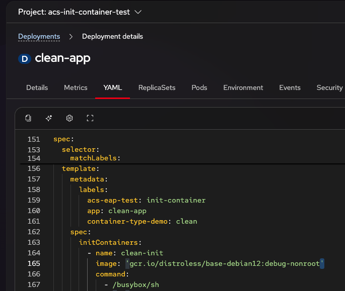The height and width of the screenshot is (291, 345).
Task: Click the sparkle AI assistant icon
Action: pos(49,118)
